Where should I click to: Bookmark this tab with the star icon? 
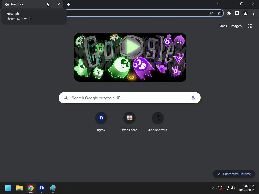(219, 13)
